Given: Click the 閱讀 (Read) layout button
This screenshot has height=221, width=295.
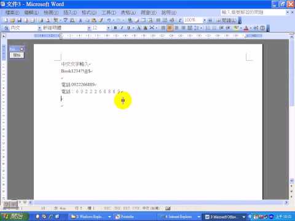Looking at the screenshot, I should pos(227,20).
